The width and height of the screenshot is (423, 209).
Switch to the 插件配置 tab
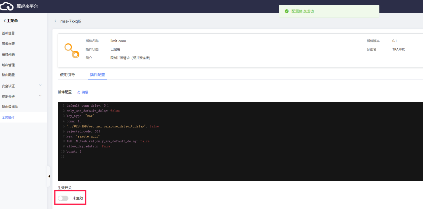point(97,75)
